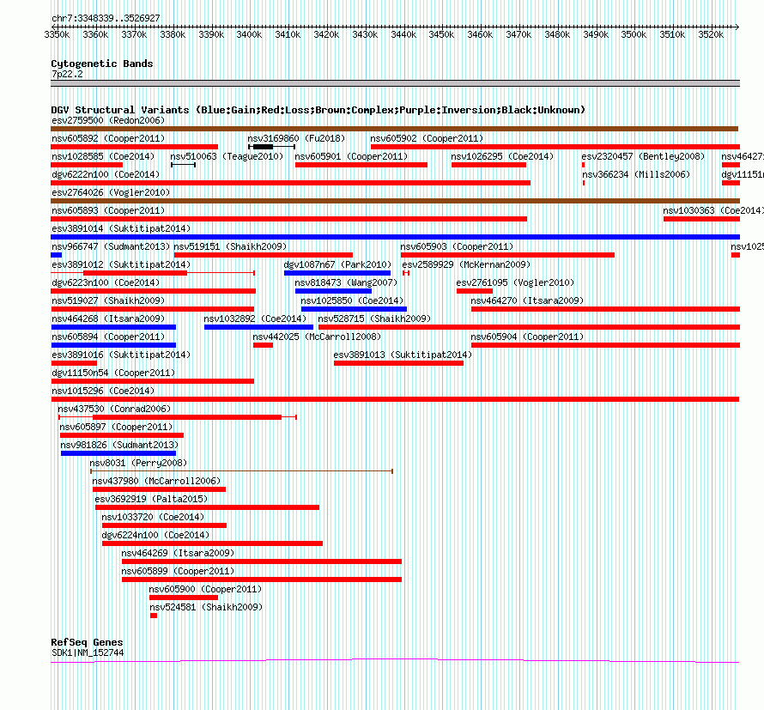
Task: Click the esv2759500 (Redon2006) variant label
Action: (108, 120)
